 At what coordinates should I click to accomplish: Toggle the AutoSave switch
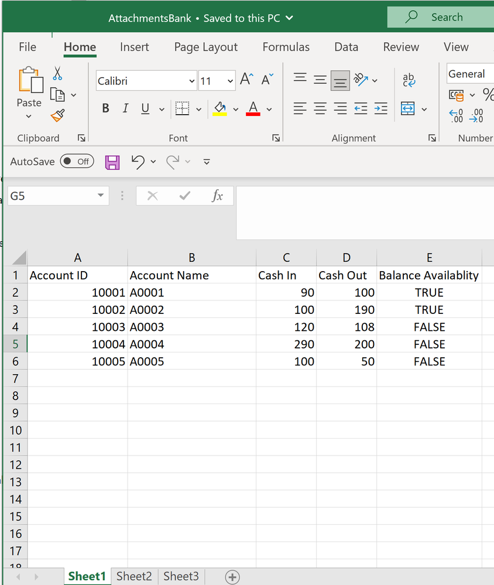(x=77, y=162)
